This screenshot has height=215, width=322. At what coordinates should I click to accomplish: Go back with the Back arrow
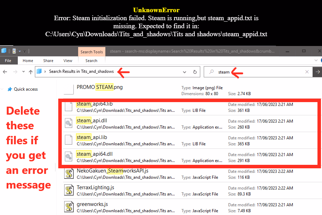coord(5,72)
